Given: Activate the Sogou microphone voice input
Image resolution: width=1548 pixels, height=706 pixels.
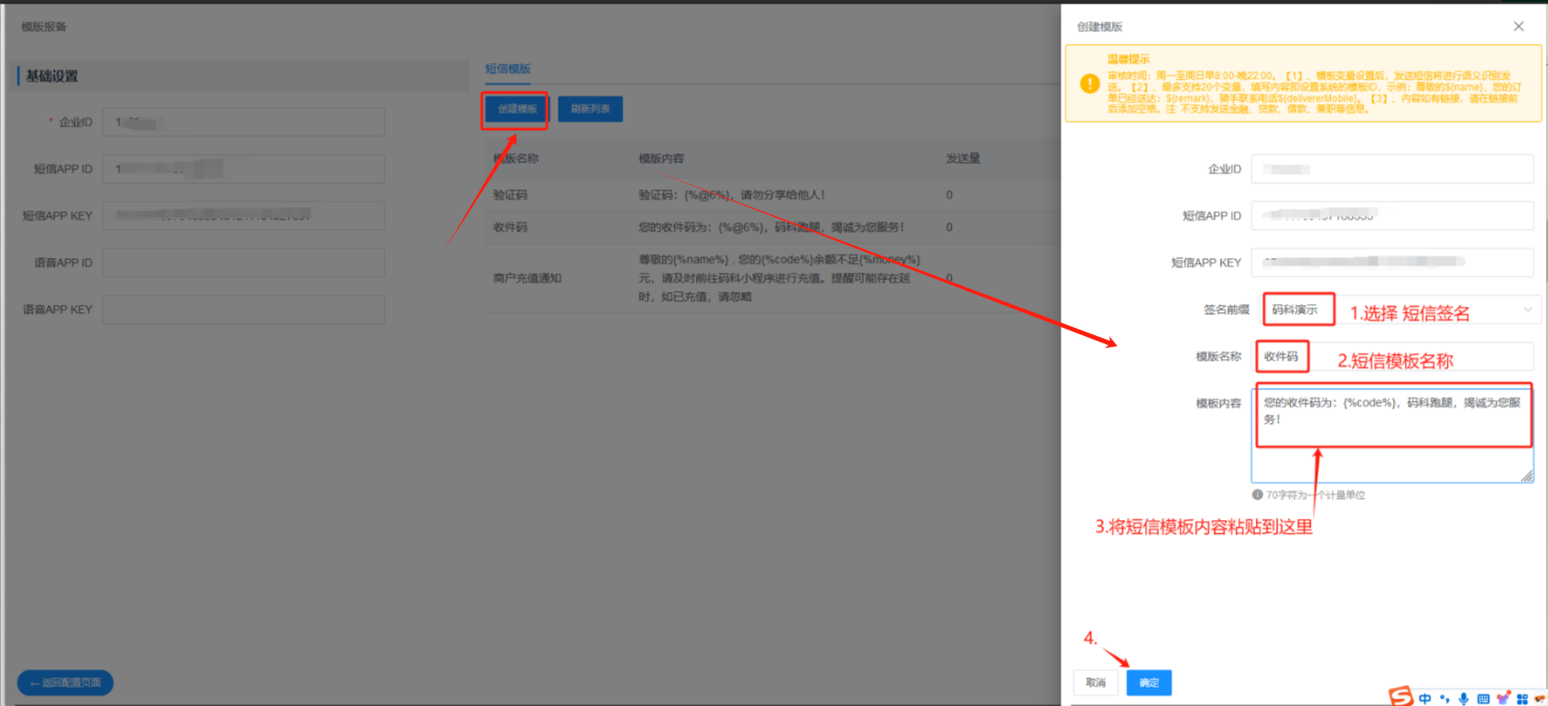Looking at the screenshot, I should click(x=1464, y=699).
